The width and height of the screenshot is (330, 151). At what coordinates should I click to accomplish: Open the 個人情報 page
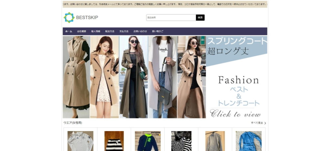point(96,31)
